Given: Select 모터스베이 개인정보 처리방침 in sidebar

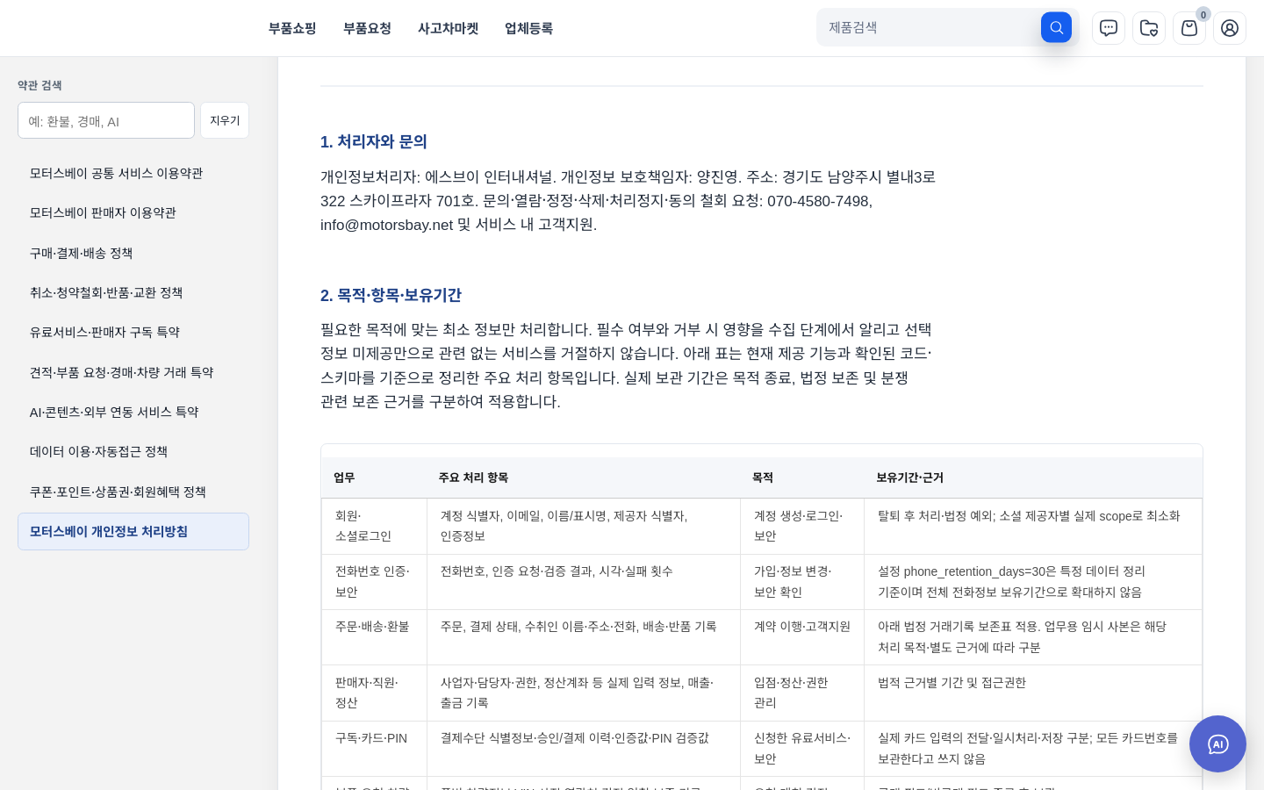Looking at the screenshot, I should pyautogui.click(x=133, y=531).
